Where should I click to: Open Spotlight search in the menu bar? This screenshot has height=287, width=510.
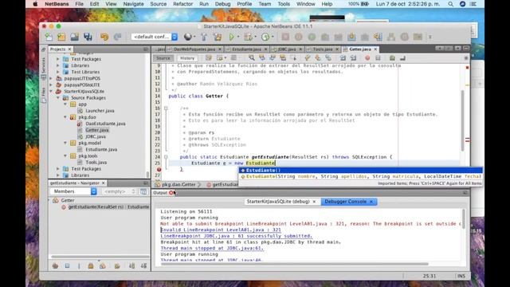pos(450,4)
